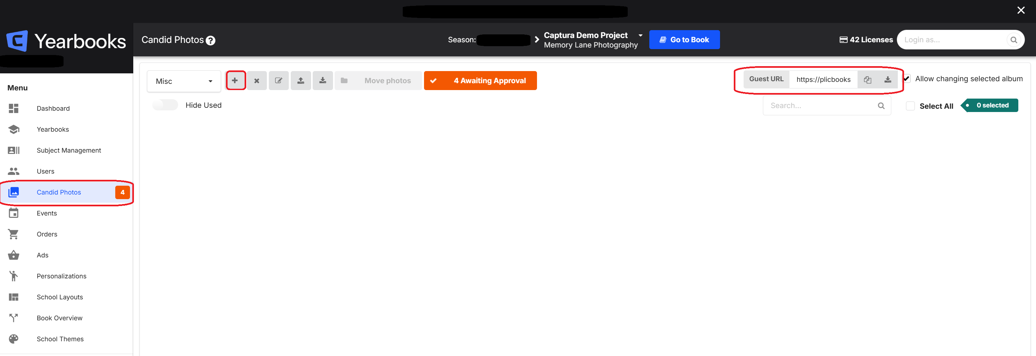Click the Personalizations figure icon
The width and height of the screenshot is (1036, 356).
[x=13, y=276]
